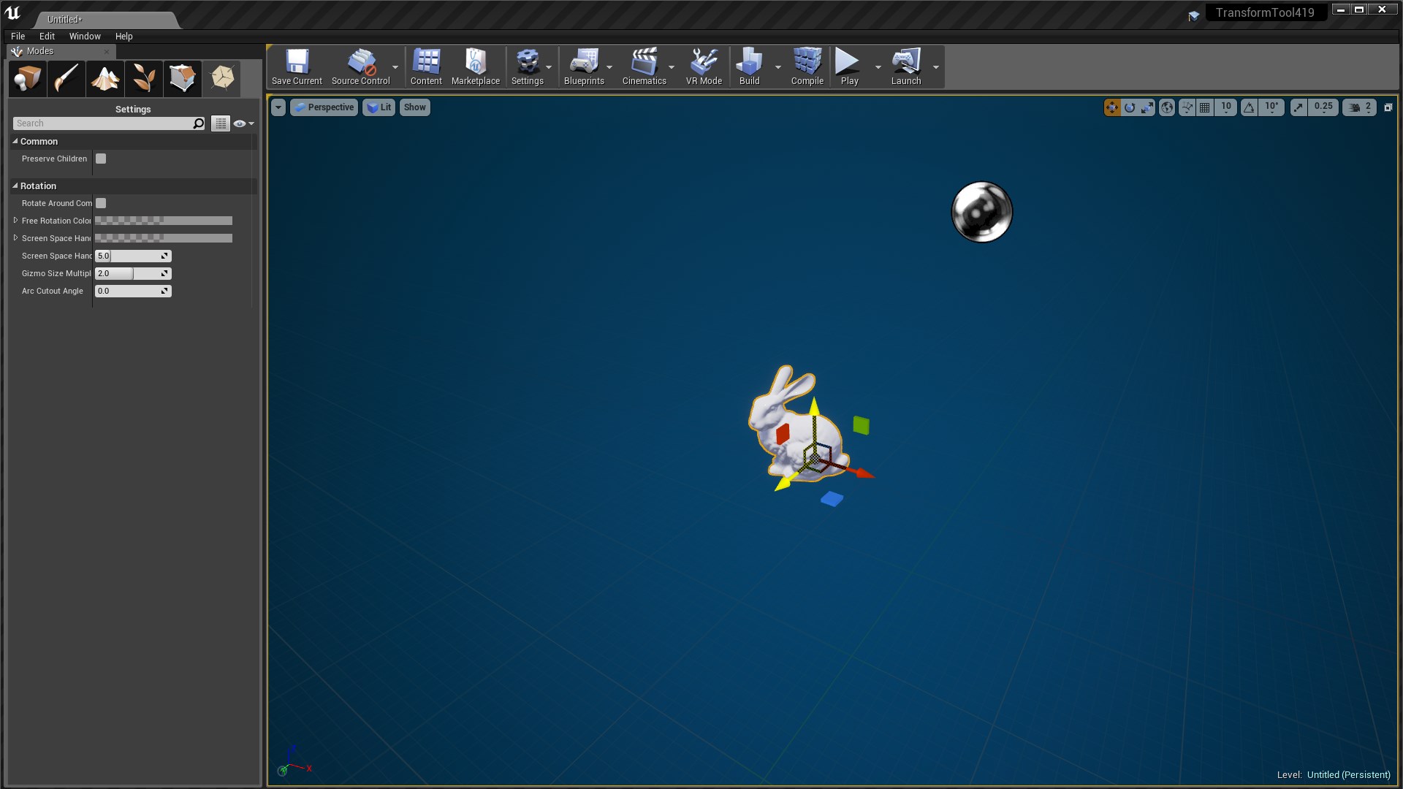The width and height of the screenshot is (1403, 789).
Task: Open the Play options dropdown arrow
Action: [878, 67]
